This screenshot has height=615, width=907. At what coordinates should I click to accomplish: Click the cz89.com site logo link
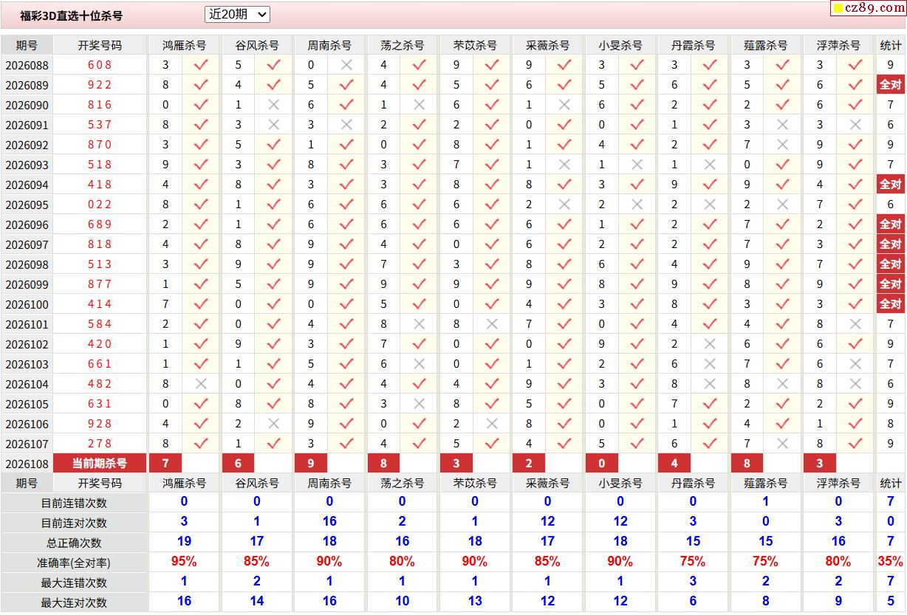(x=868, y=8)
